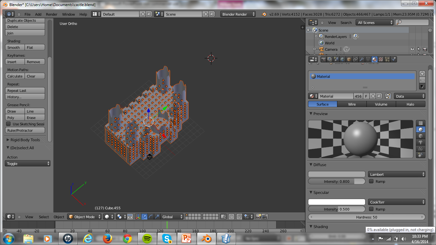Open the Render properties tab

[x=324, y=59]
